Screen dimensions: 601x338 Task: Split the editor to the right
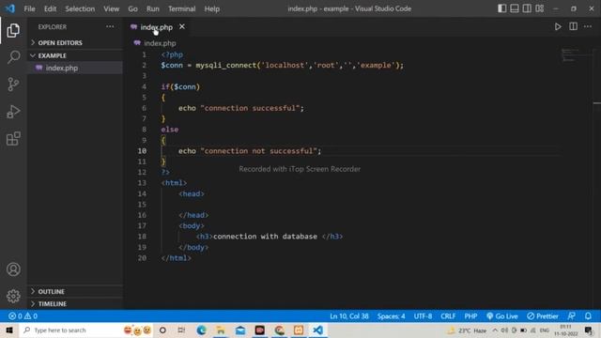(x=573, y=26)
